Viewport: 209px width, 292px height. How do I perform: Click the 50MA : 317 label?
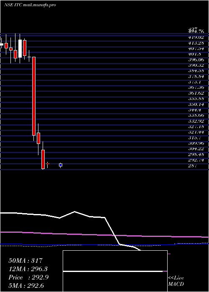coord(26,261)
